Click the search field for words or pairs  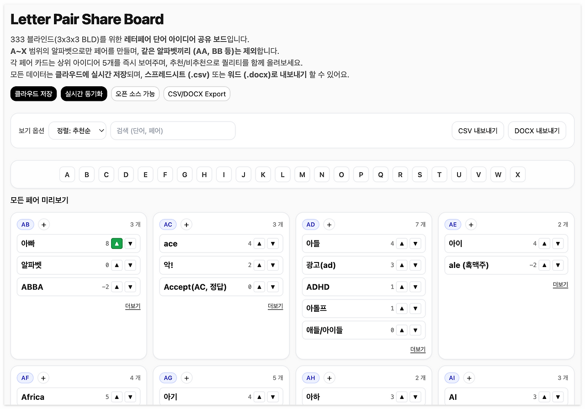[x=173, y=130]
